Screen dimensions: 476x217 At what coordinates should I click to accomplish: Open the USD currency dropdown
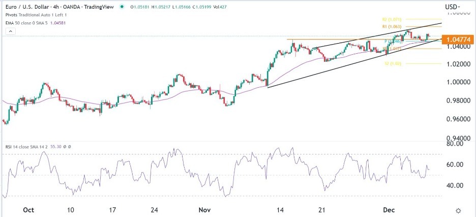pos(452,7)
